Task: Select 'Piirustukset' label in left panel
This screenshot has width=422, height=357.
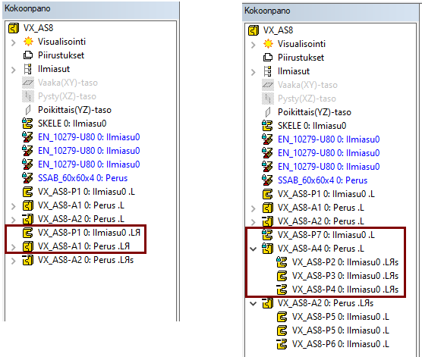Action: [x=61, y=55]
